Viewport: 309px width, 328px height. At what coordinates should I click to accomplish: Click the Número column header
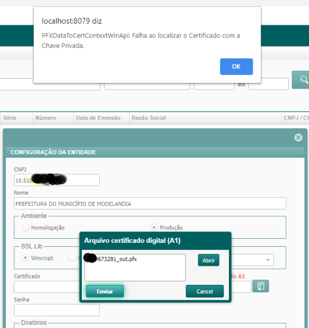[x=46, y=118]
